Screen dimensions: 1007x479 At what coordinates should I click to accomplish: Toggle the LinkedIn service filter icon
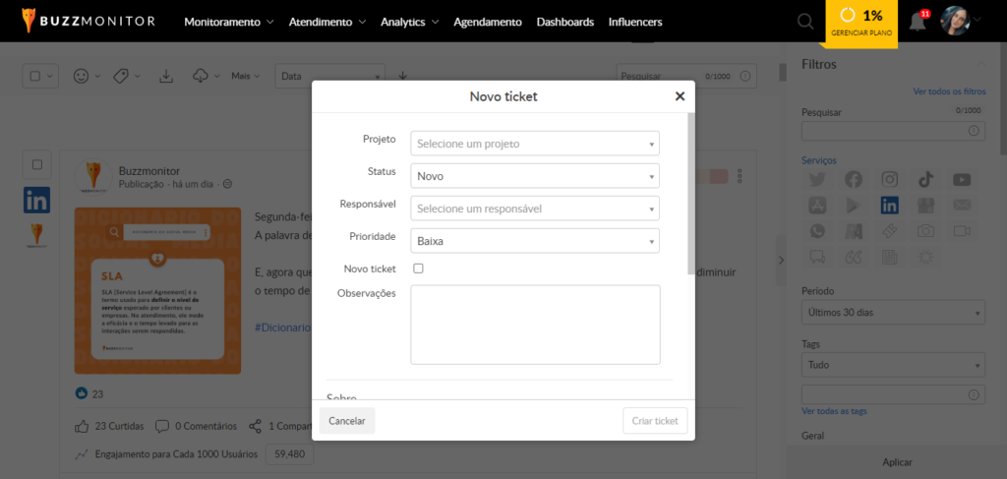click(x=890, y=206)
